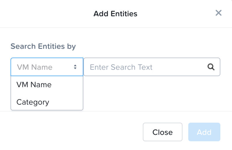This screenshot has height=150, width=232.
Task: Run the search with the magnifier icon
Action: point(211,67)
